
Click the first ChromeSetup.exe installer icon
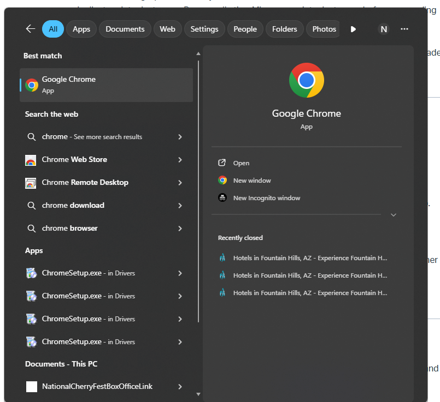point(31,273)
